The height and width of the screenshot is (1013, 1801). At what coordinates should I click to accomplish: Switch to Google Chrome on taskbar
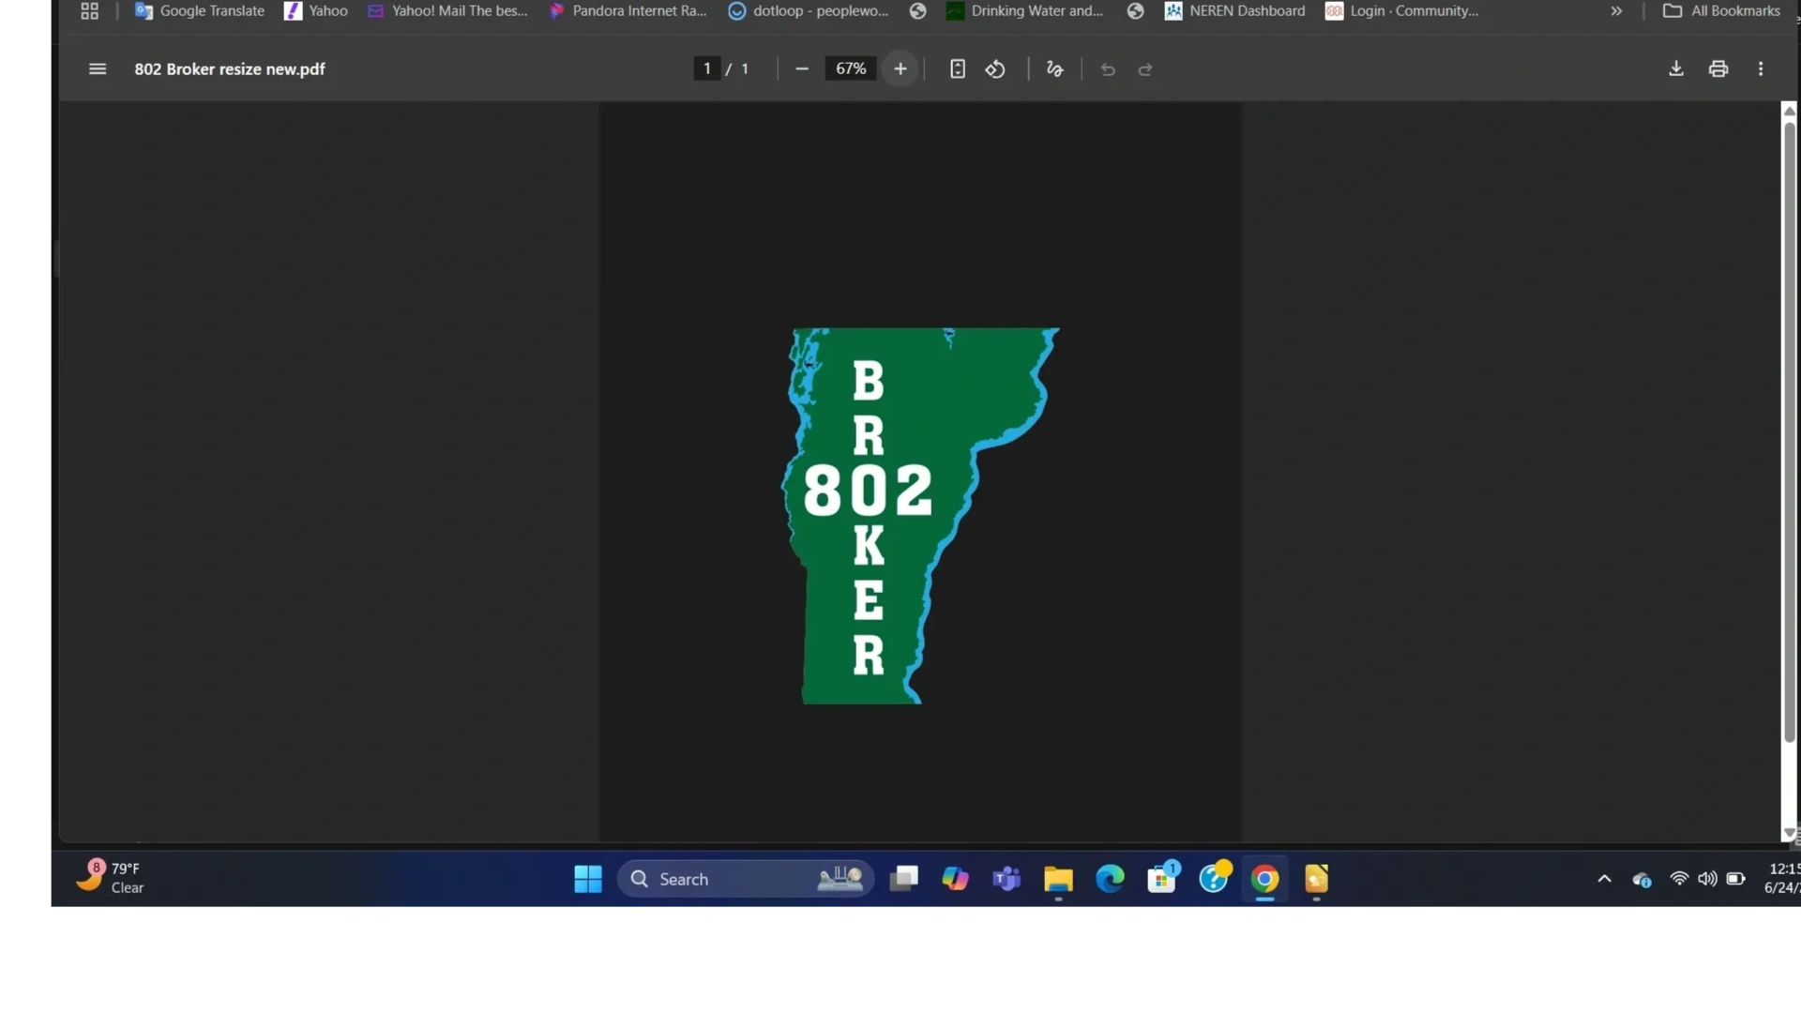[x=1264, y=879]
